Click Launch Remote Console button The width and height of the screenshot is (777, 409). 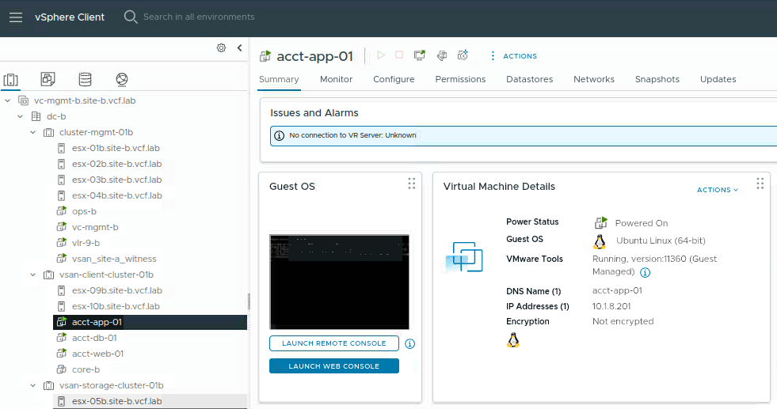(x=333, y=343)
